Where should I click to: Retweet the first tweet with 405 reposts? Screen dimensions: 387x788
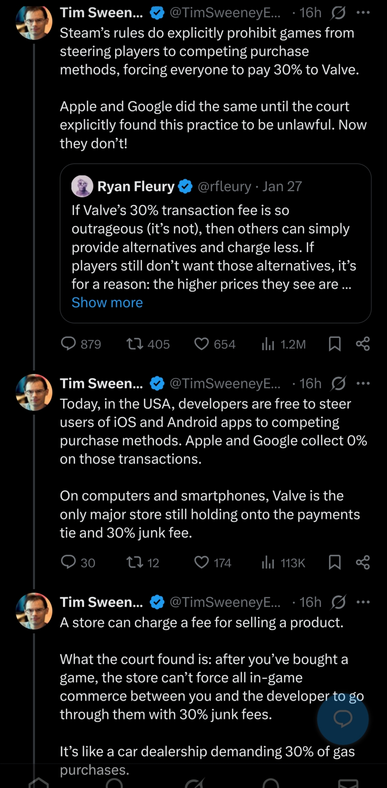click(x=135, y=344)
